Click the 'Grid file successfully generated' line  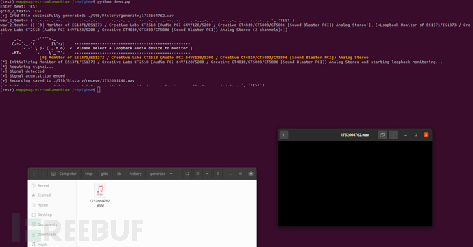point(87,16)
